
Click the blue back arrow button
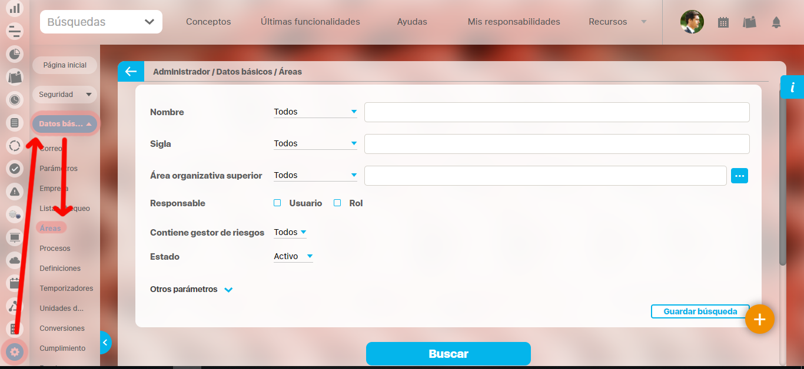[130, 72]
